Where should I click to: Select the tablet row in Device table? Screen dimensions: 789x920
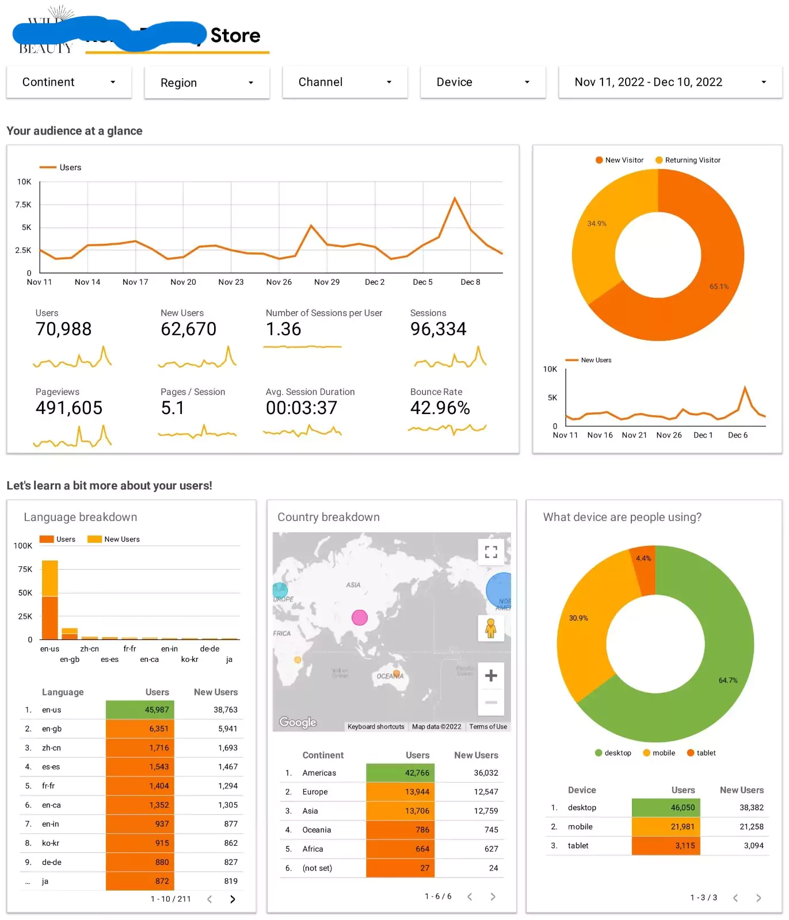coord(657,846)
